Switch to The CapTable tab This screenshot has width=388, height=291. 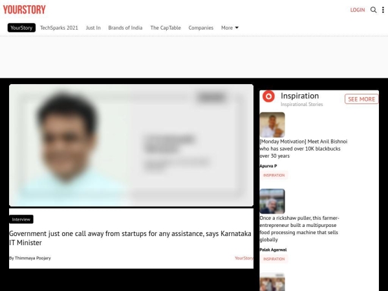point(166,28)
